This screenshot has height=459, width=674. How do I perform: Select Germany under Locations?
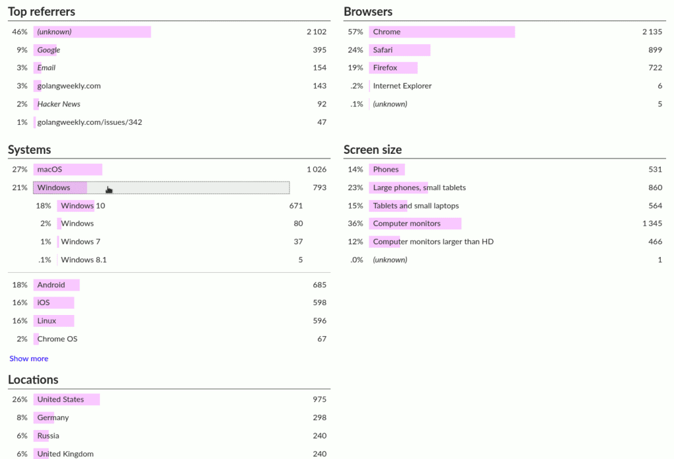tap(52, 417)
